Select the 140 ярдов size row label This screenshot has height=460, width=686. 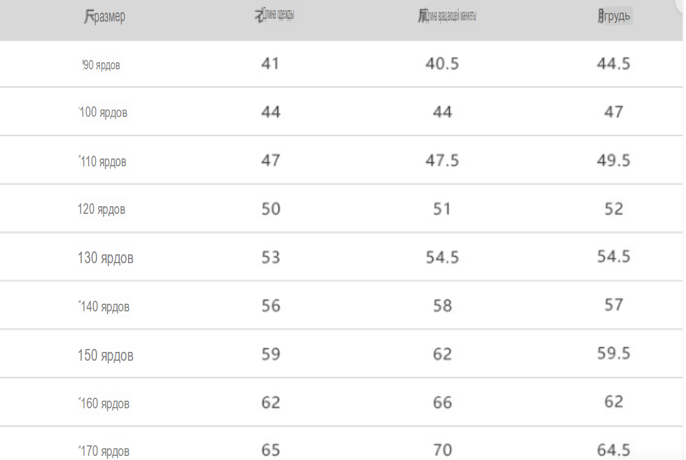point(104,307)
